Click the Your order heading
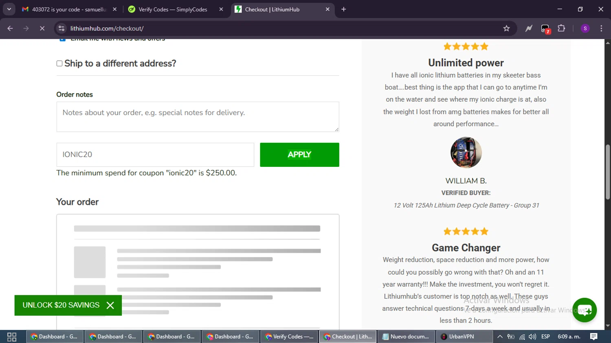Viewport: 611px width, 343px height. [77, 202]
